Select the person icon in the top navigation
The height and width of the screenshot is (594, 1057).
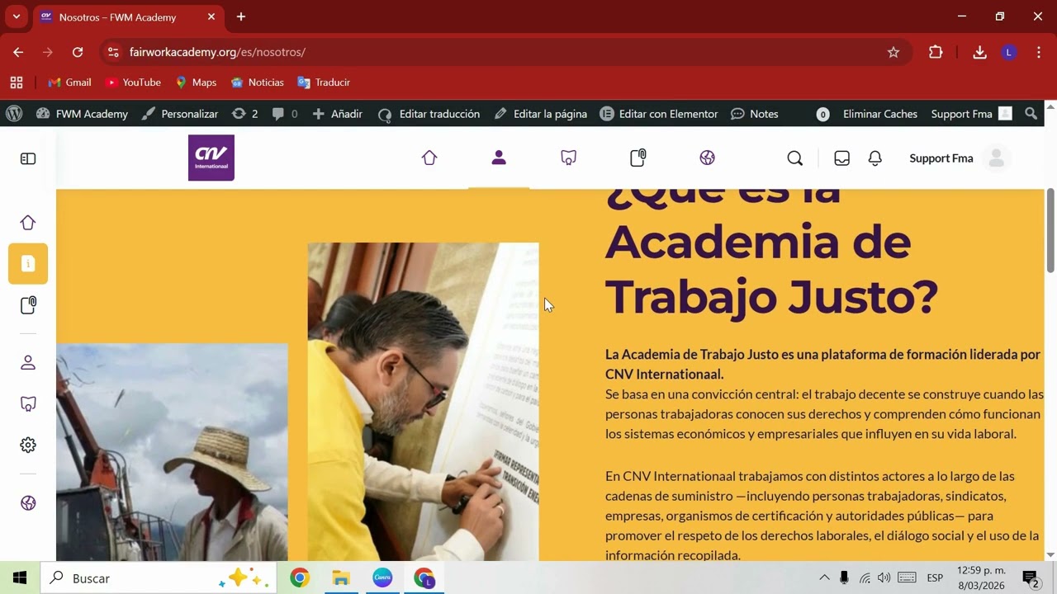tap(499, 158)
